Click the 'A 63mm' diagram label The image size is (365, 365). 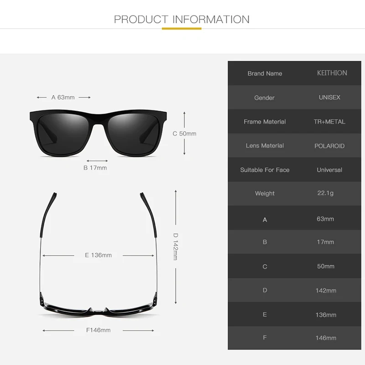[63, 97]
